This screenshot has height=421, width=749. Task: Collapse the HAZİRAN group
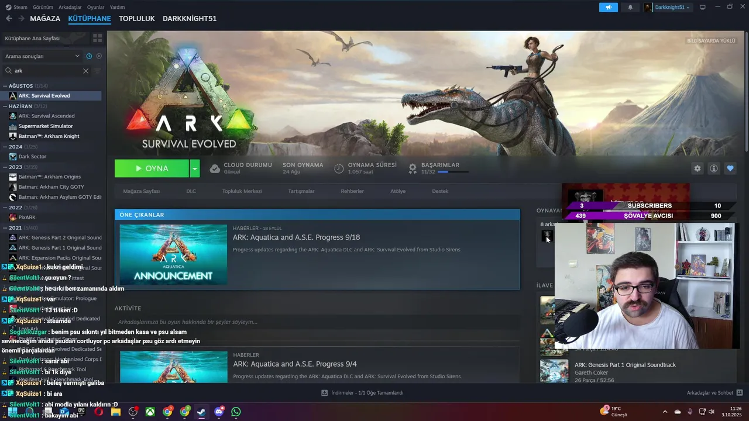tap(5, 106)
